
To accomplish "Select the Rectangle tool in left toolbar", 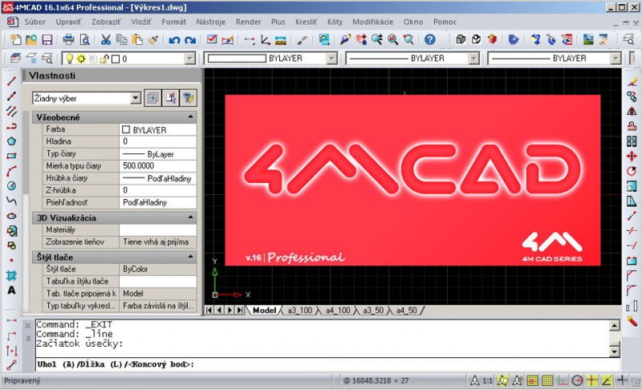I will tap(11, 156).
